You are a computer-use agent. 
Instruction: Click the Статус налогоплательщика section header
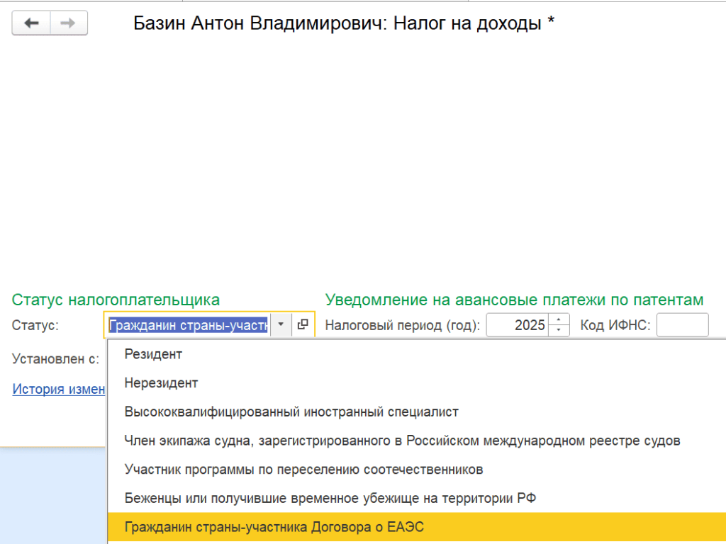coord(116,300)
